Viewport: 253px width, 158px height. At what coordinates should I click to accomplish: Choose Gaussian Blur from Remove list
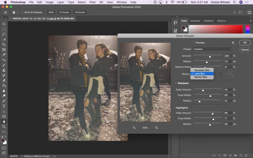tap(202, 70)
